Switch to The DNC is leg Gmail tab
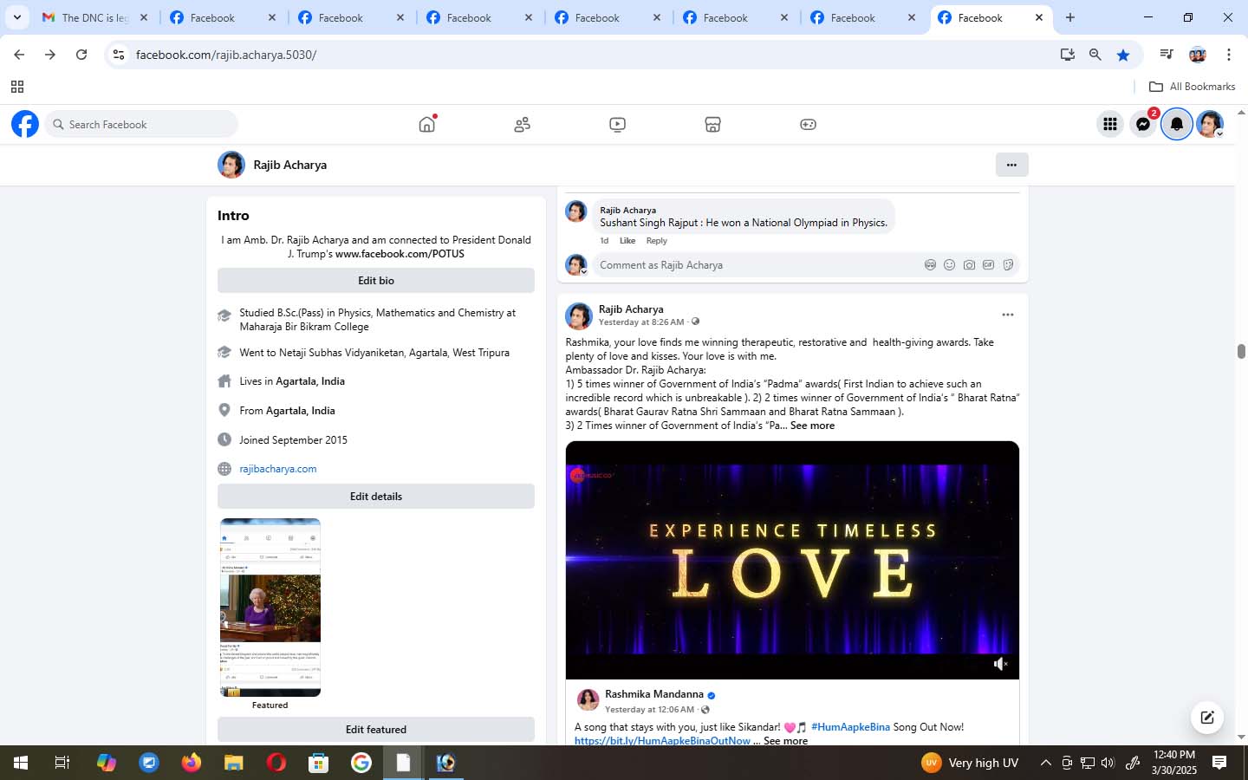 (x=95, y=17)
